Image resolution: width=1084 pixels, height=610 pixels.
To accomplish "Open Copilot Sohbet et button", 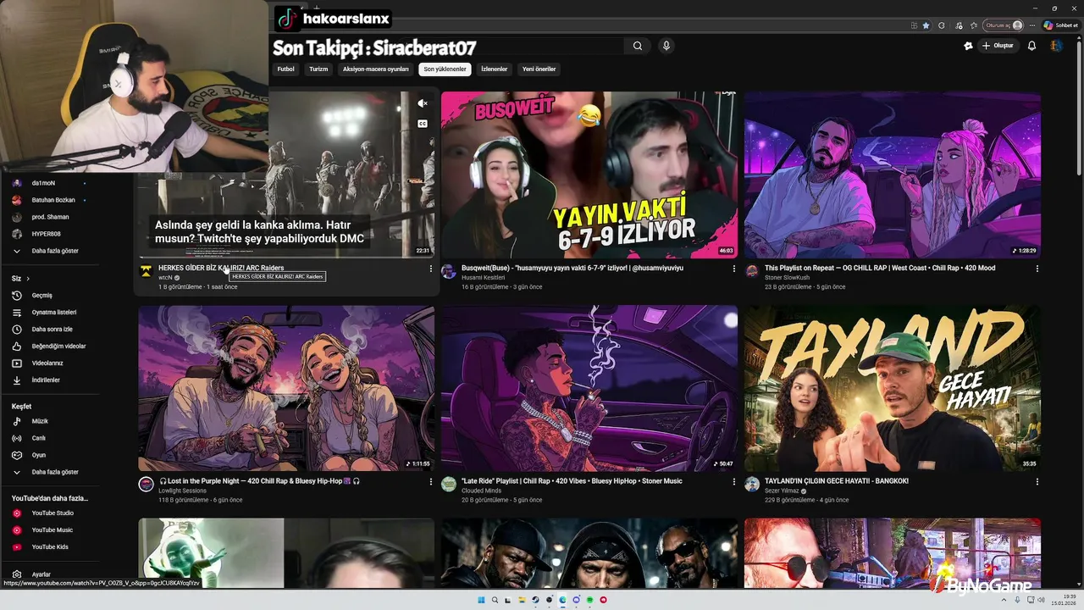I will (1060, 25).
